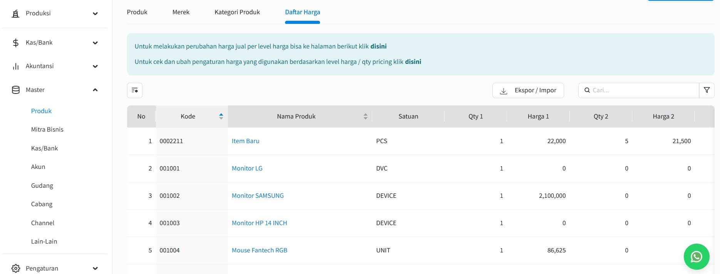This screenshot has height=274, width=720.
Task: Click 'disini' link for pengaturan harga
Action: tap(413, 62)
